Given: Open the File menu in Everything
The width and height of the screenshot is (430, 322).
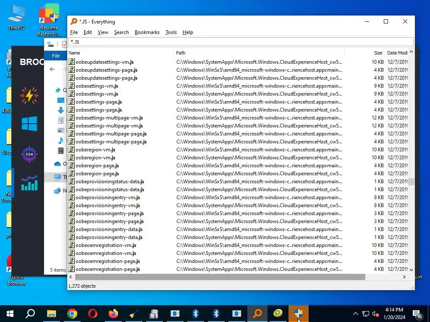Looking at the screenshot, I should [x=74, y=32].
